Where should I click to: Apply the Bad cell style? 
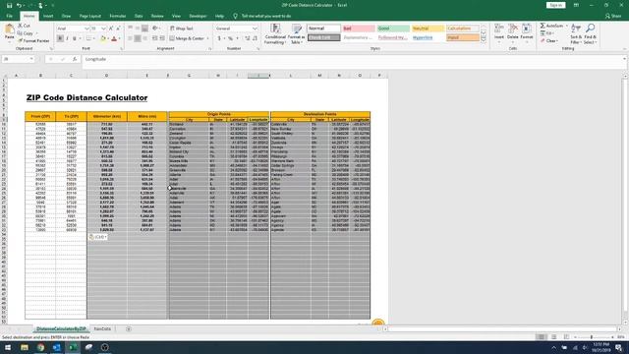(359, 29)
